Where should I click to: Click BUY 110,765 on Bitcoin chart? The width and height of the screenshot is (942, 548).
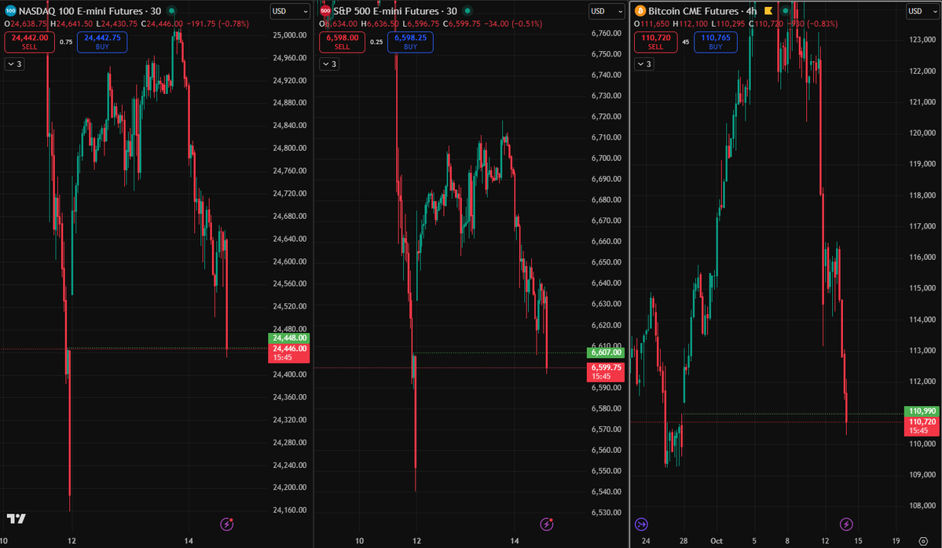click(716, 42)
